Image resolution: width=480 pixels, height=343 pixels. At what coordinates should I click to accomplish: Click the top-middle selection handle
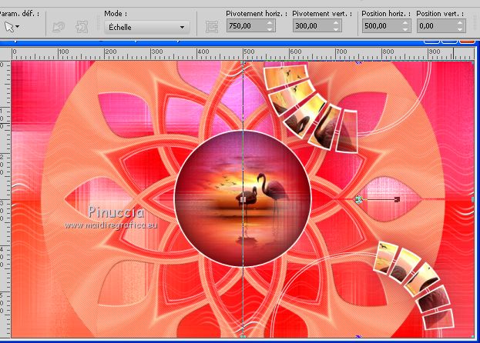click(358, 62)
